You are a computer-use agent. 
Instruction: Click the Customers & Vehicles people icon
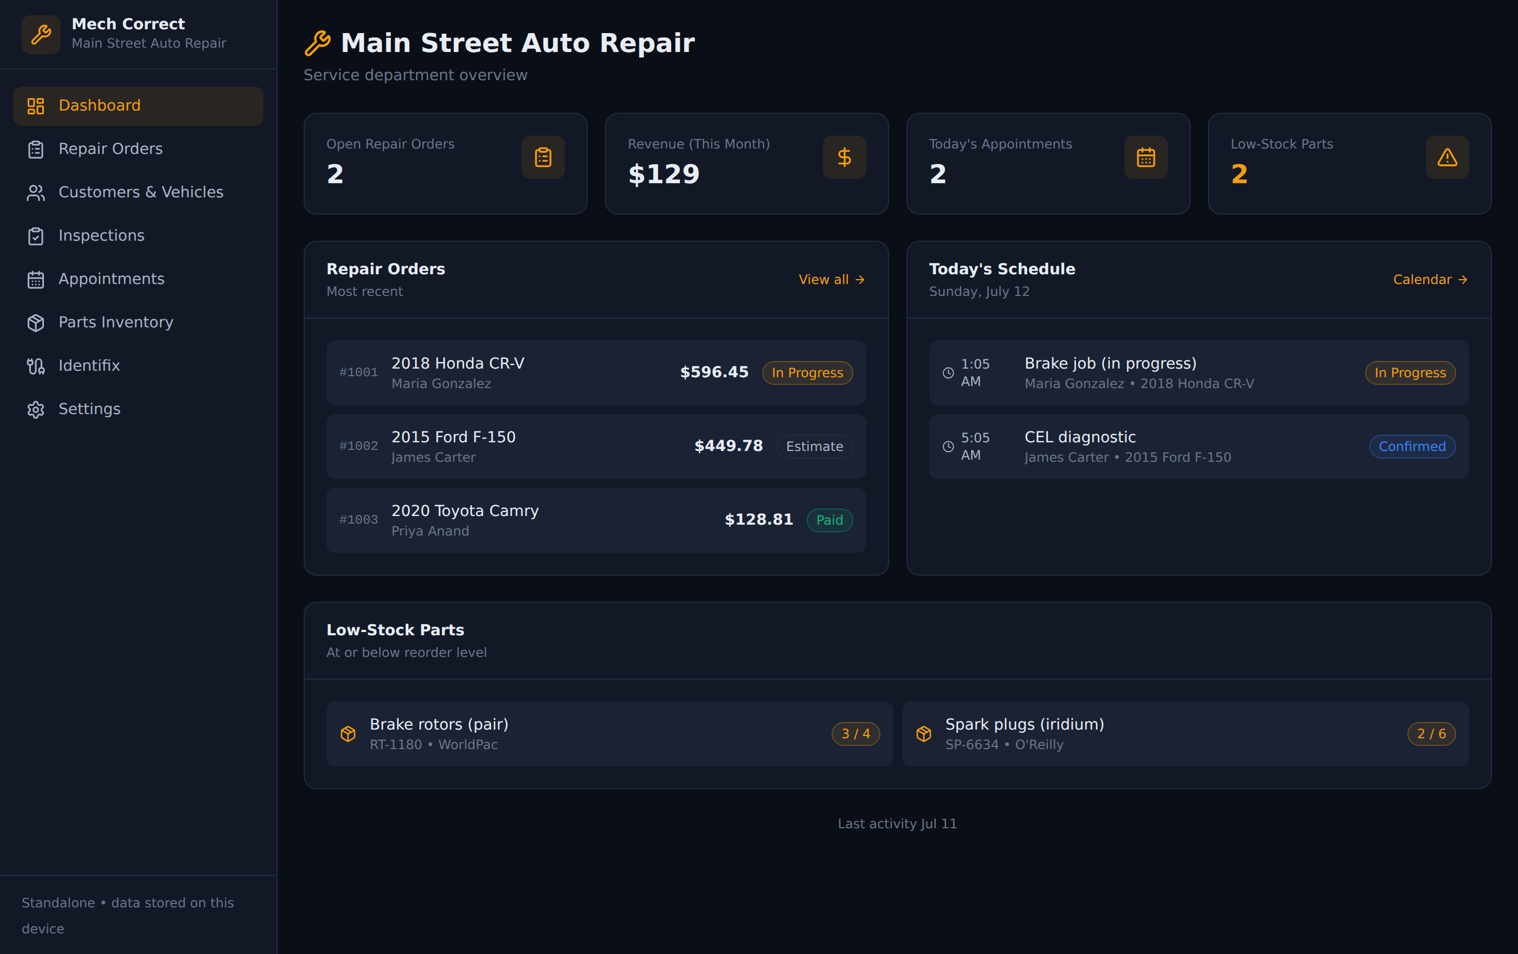point(36,193)
